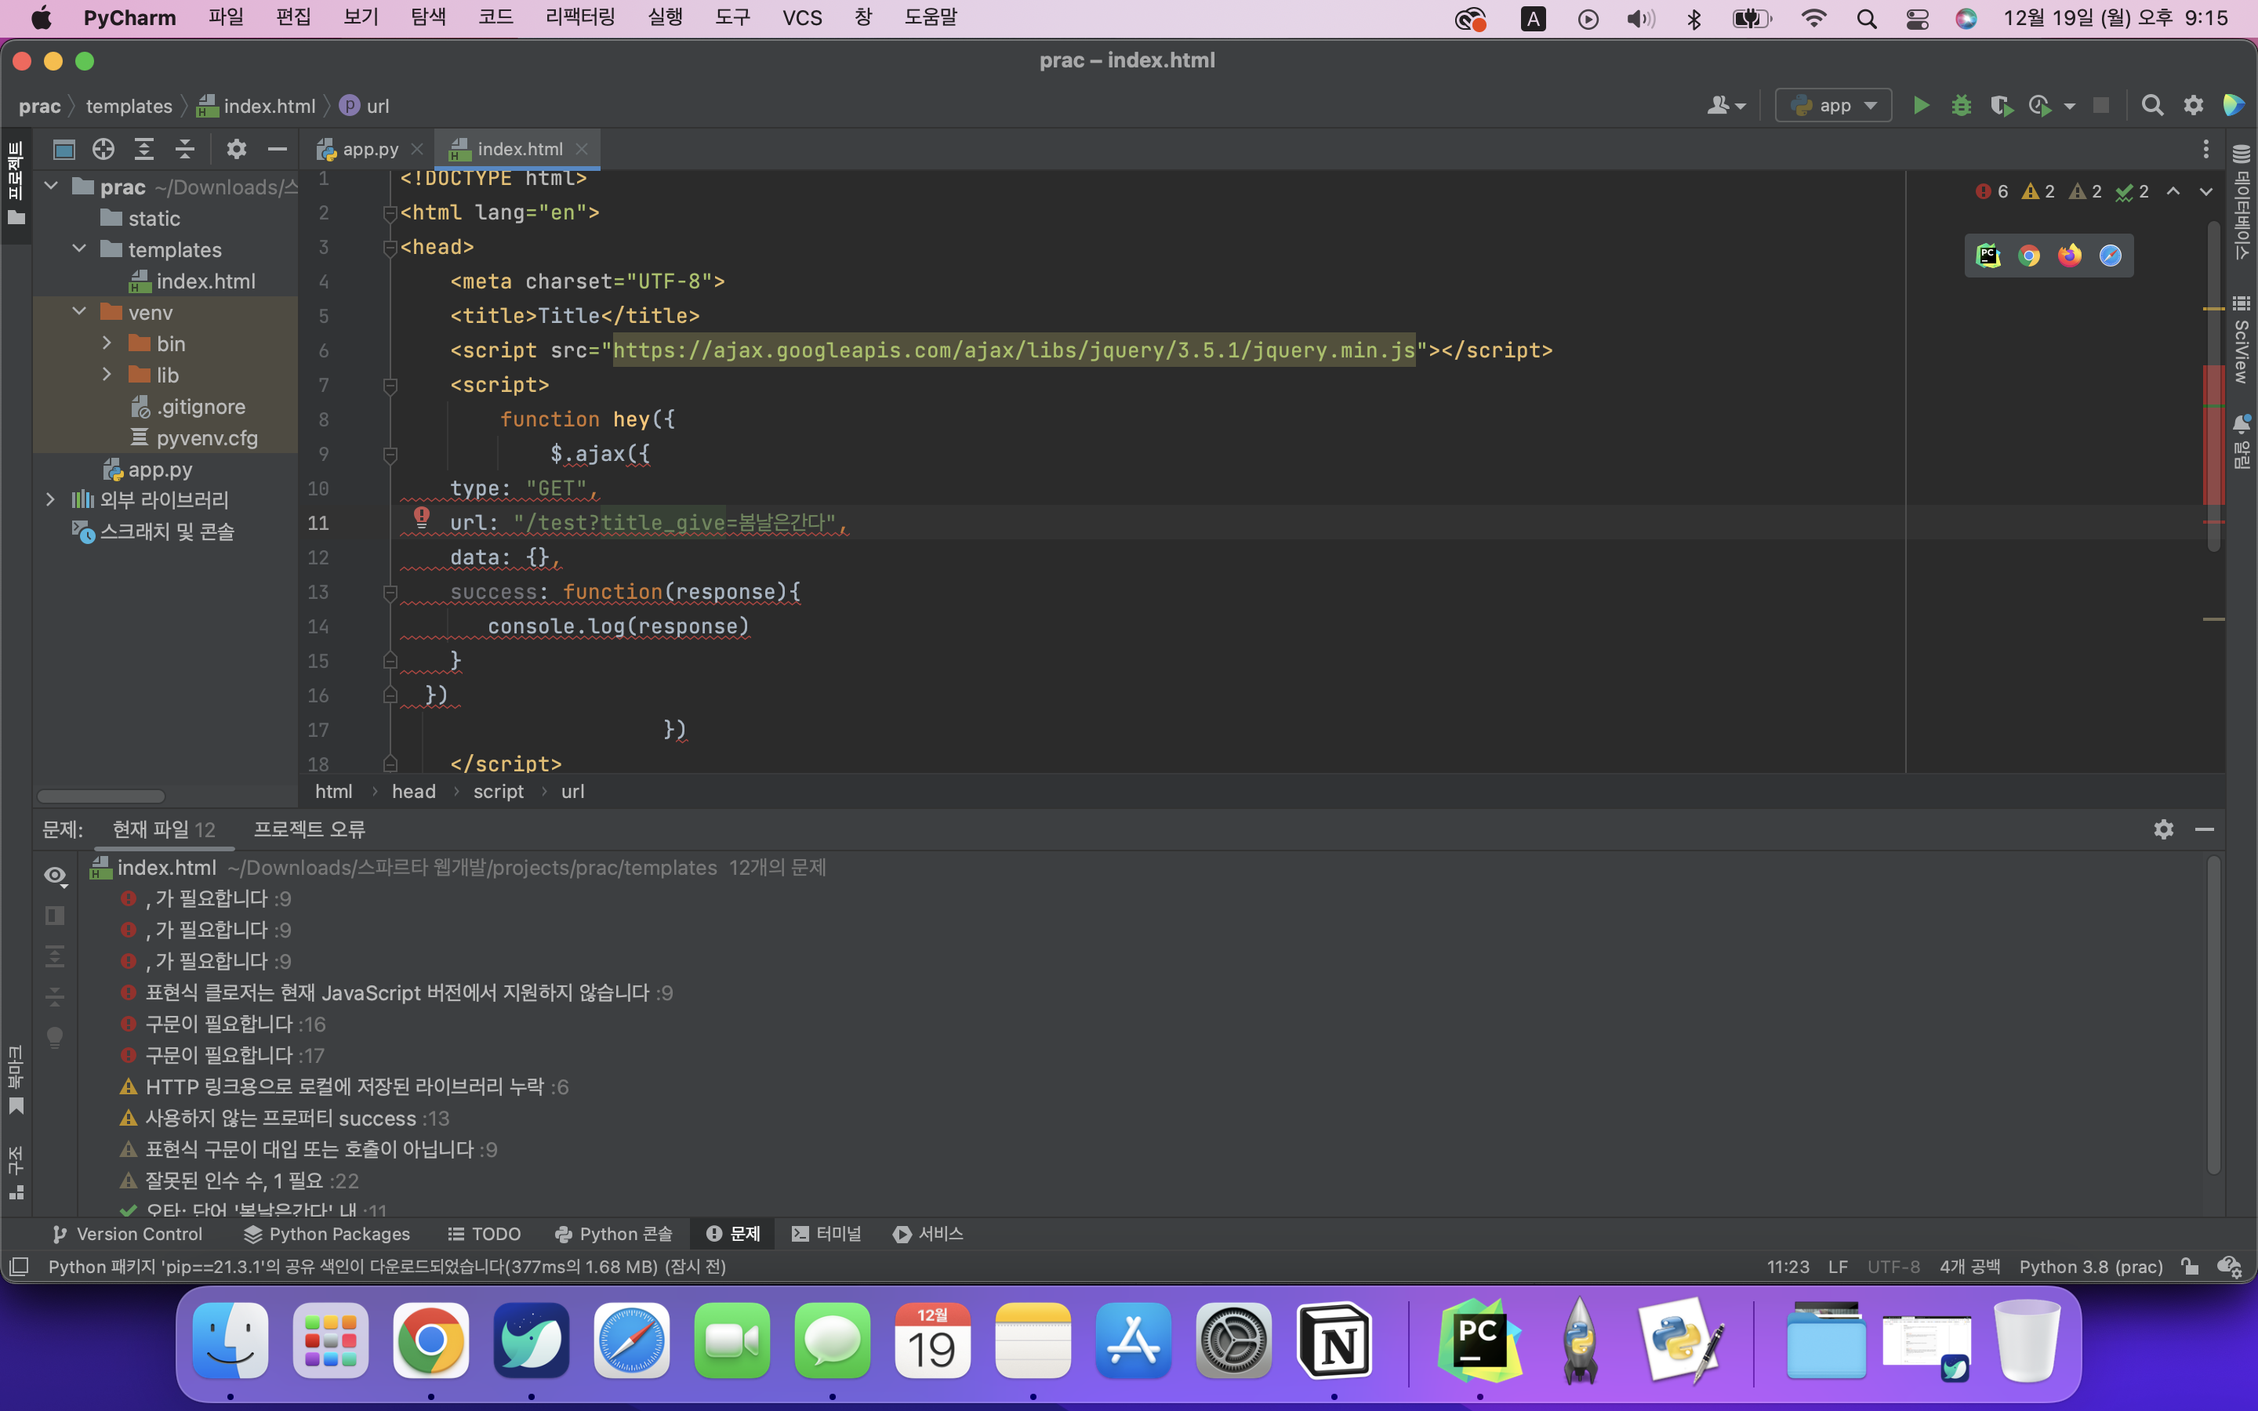Collapse all items in project tree
The width and height of the screenshot is (2258, 1411).
(185, 148)
